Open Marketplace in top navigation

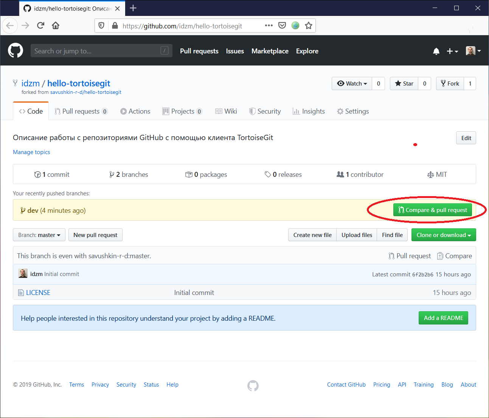[x=270, y=51]
